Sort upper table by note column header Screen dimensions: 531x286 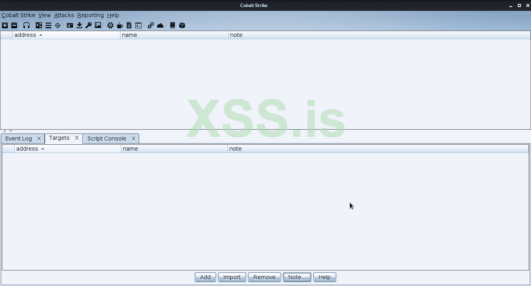coord(379,35)
